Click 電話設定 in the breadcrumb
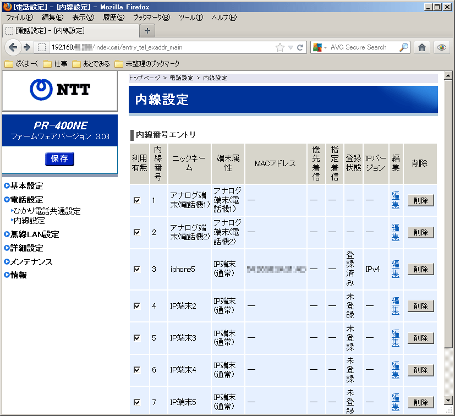This screenshot has width=455, height=416. (182, 78)
